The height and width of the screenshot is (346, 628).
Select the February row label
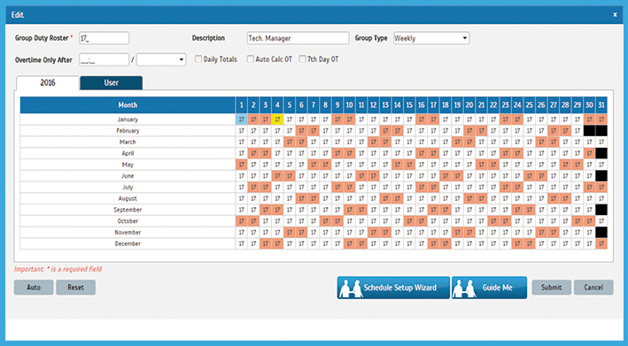tap(128, 130)
